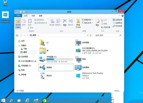Select the 库 libraries folder icon
Viewport: 143px width, 103px height.
pos(43,51)
